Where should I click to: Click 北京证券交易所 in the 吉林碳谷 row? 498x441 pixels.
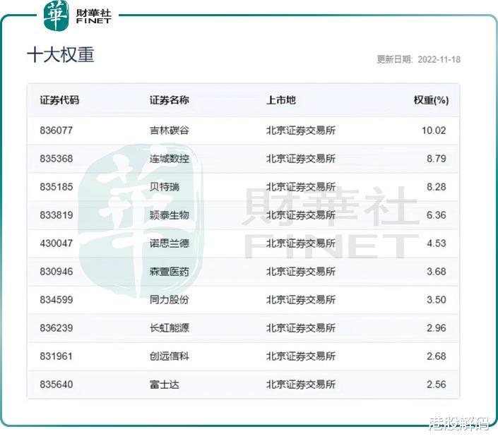click(301, 131)
